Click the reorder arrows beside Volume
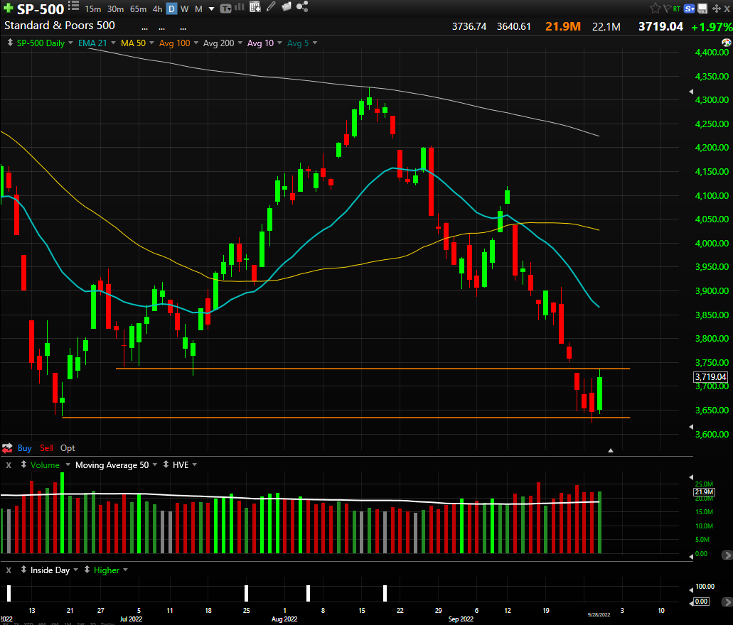The height and width of the screenshot is (625, 733). [x=23, y=464]
